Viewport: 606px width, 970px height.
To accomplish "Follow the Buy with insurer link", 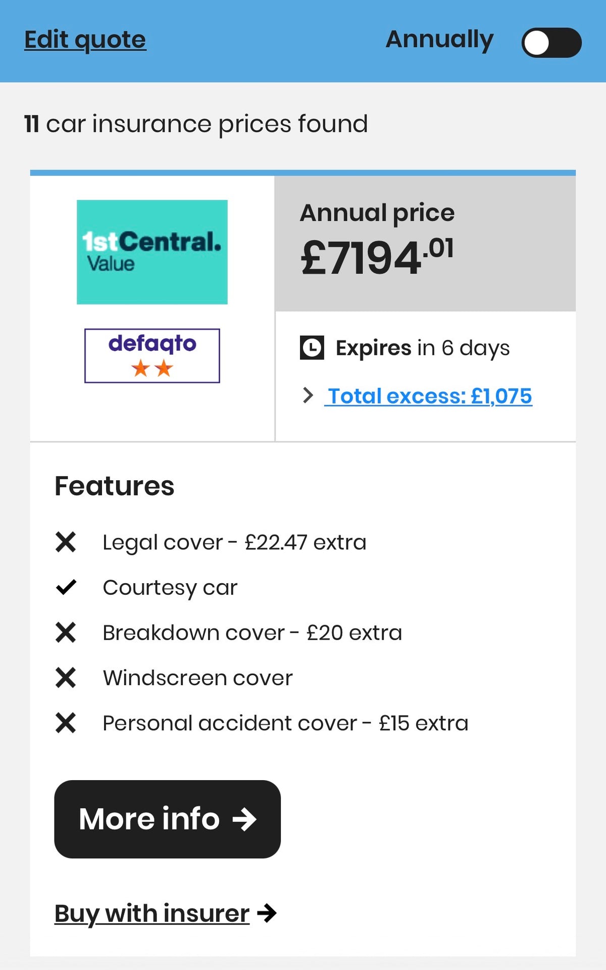I will [x=151, y=913].
